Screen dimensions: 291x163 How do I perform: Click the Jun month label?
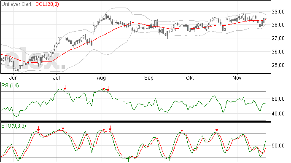tap(13, 77)
